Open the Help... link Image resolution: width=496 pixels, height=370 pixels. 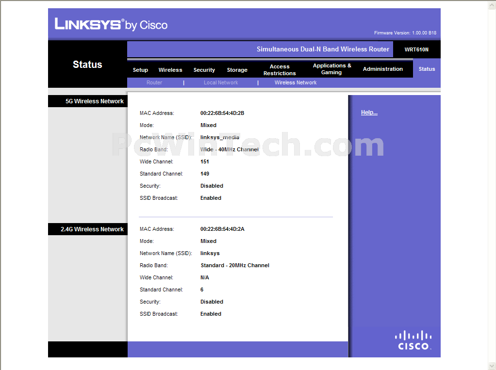(369, 113)
